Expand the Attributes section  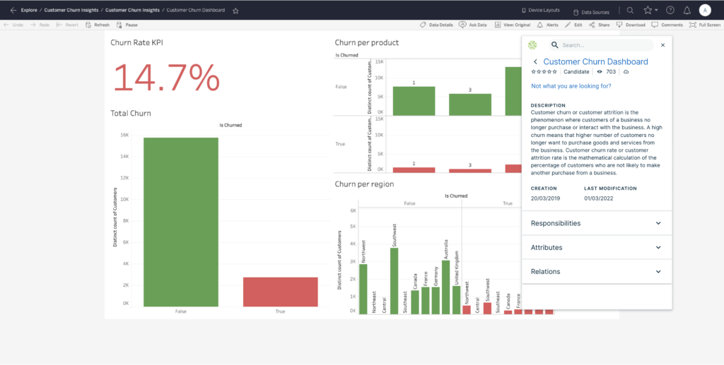pos(597,248)
